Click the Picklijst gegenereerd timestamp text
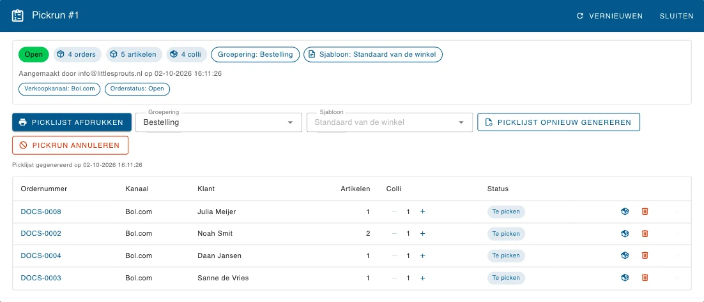This screenshot has width=704, height=302. [77, 165]
